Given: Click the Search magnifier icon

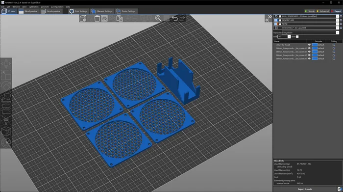Looking at the screenshot, I should pyautogui.click(x=158, y=18).
